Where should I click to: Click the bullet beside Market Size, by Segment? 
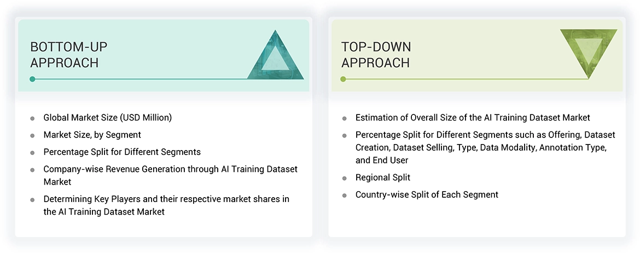pos(33,135)
